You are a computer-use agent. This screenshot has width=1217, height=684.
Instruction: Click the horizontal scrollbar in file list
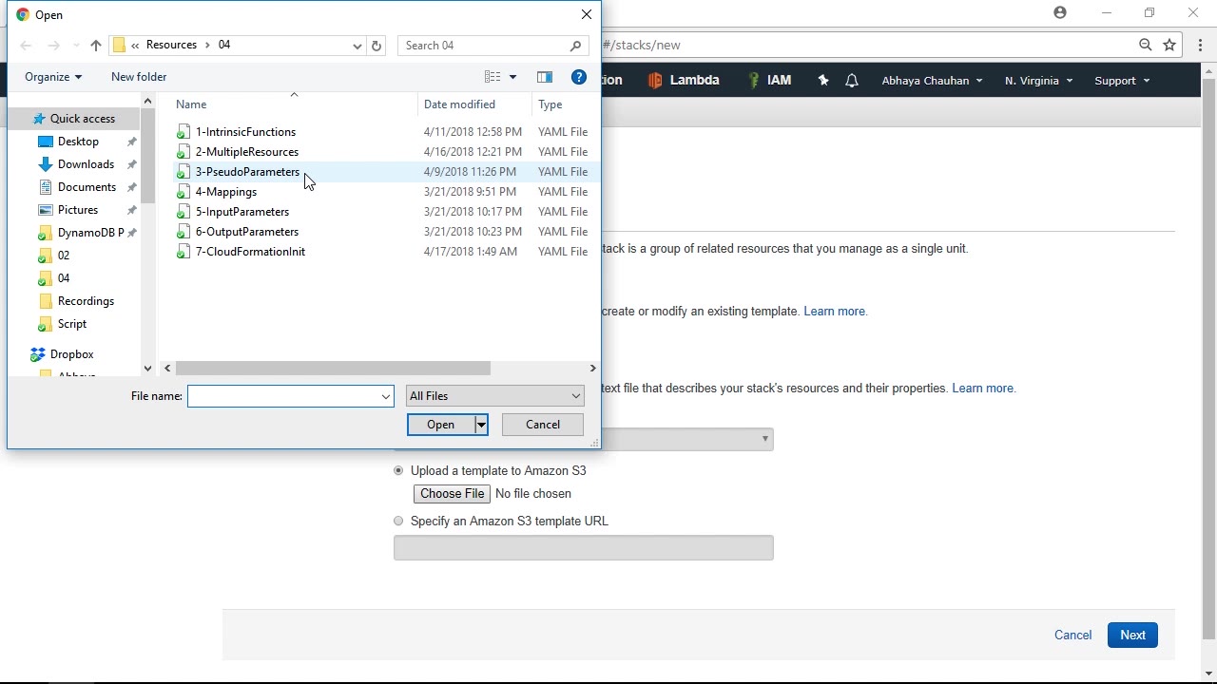tap(333, 369)
